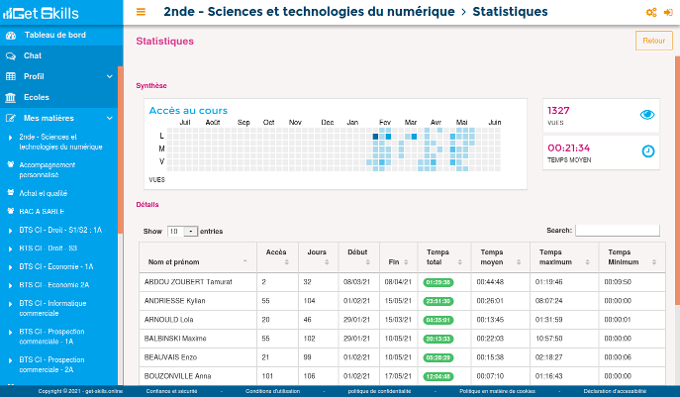Click the Retour button
Viewport: 680px width, 397px height.
(x=653, y=41)
